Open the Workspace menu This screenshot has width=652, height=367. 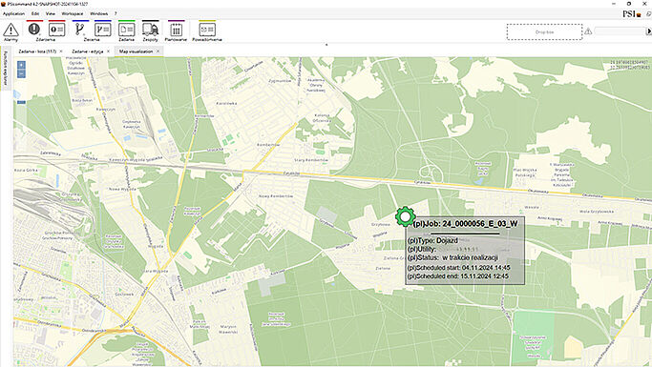73,13
